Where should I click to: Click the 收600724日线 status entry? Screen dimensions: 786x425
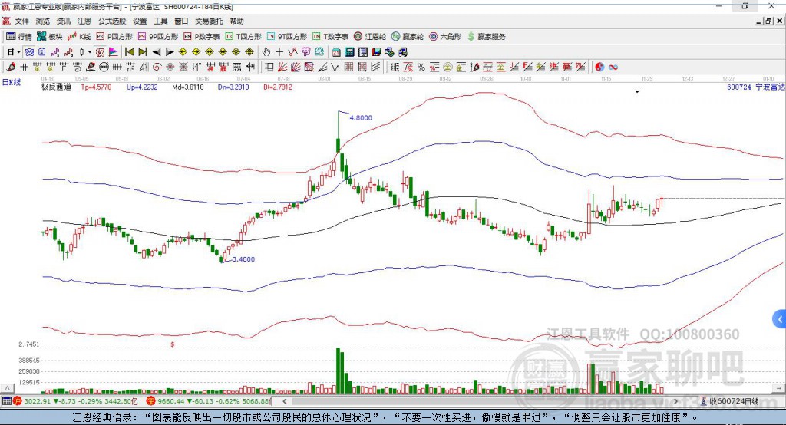729,401
